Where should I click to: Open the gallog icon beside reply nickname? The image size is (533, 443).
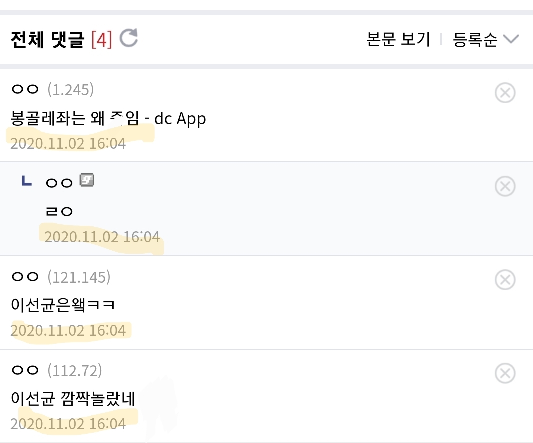[87, 181]
